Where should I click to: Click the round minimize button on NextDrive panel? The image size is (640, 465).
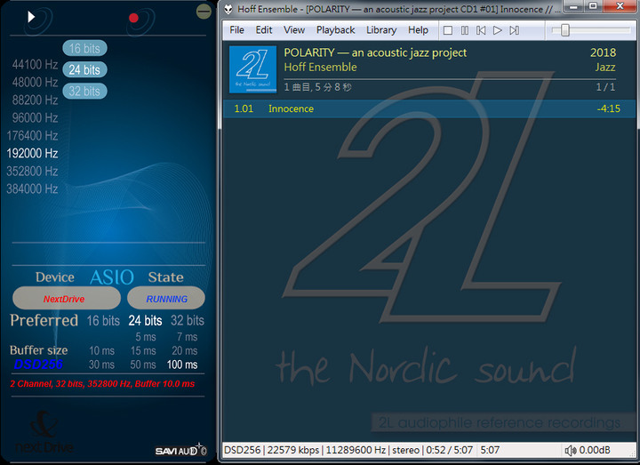coord(204,12)
